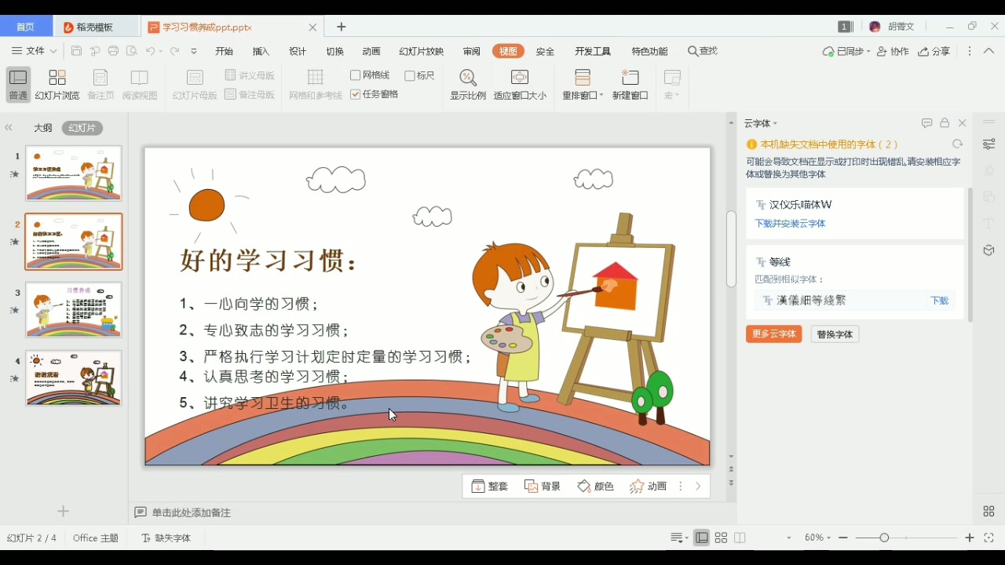Click missing fonts (缺失字体) in status bar
Image resolution: width=1005 pixels, height=565 pixels.
[x=166, y=538]
